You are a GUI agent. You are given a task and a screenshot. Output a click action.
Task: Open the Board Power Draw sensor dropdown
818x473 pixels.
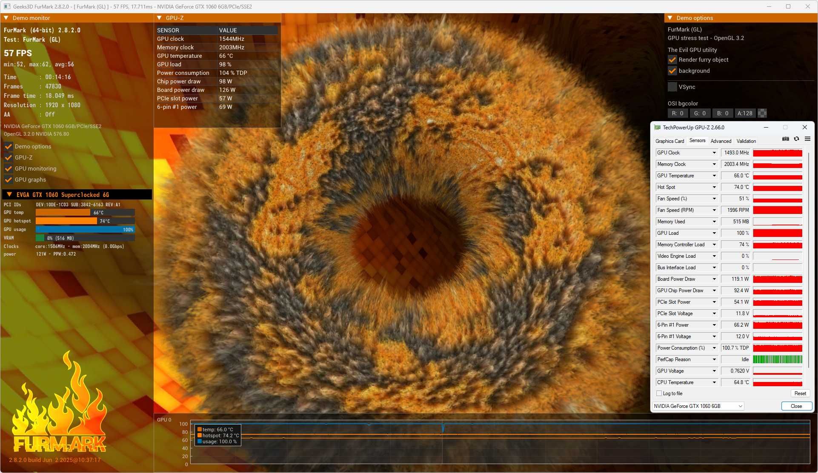714,279
